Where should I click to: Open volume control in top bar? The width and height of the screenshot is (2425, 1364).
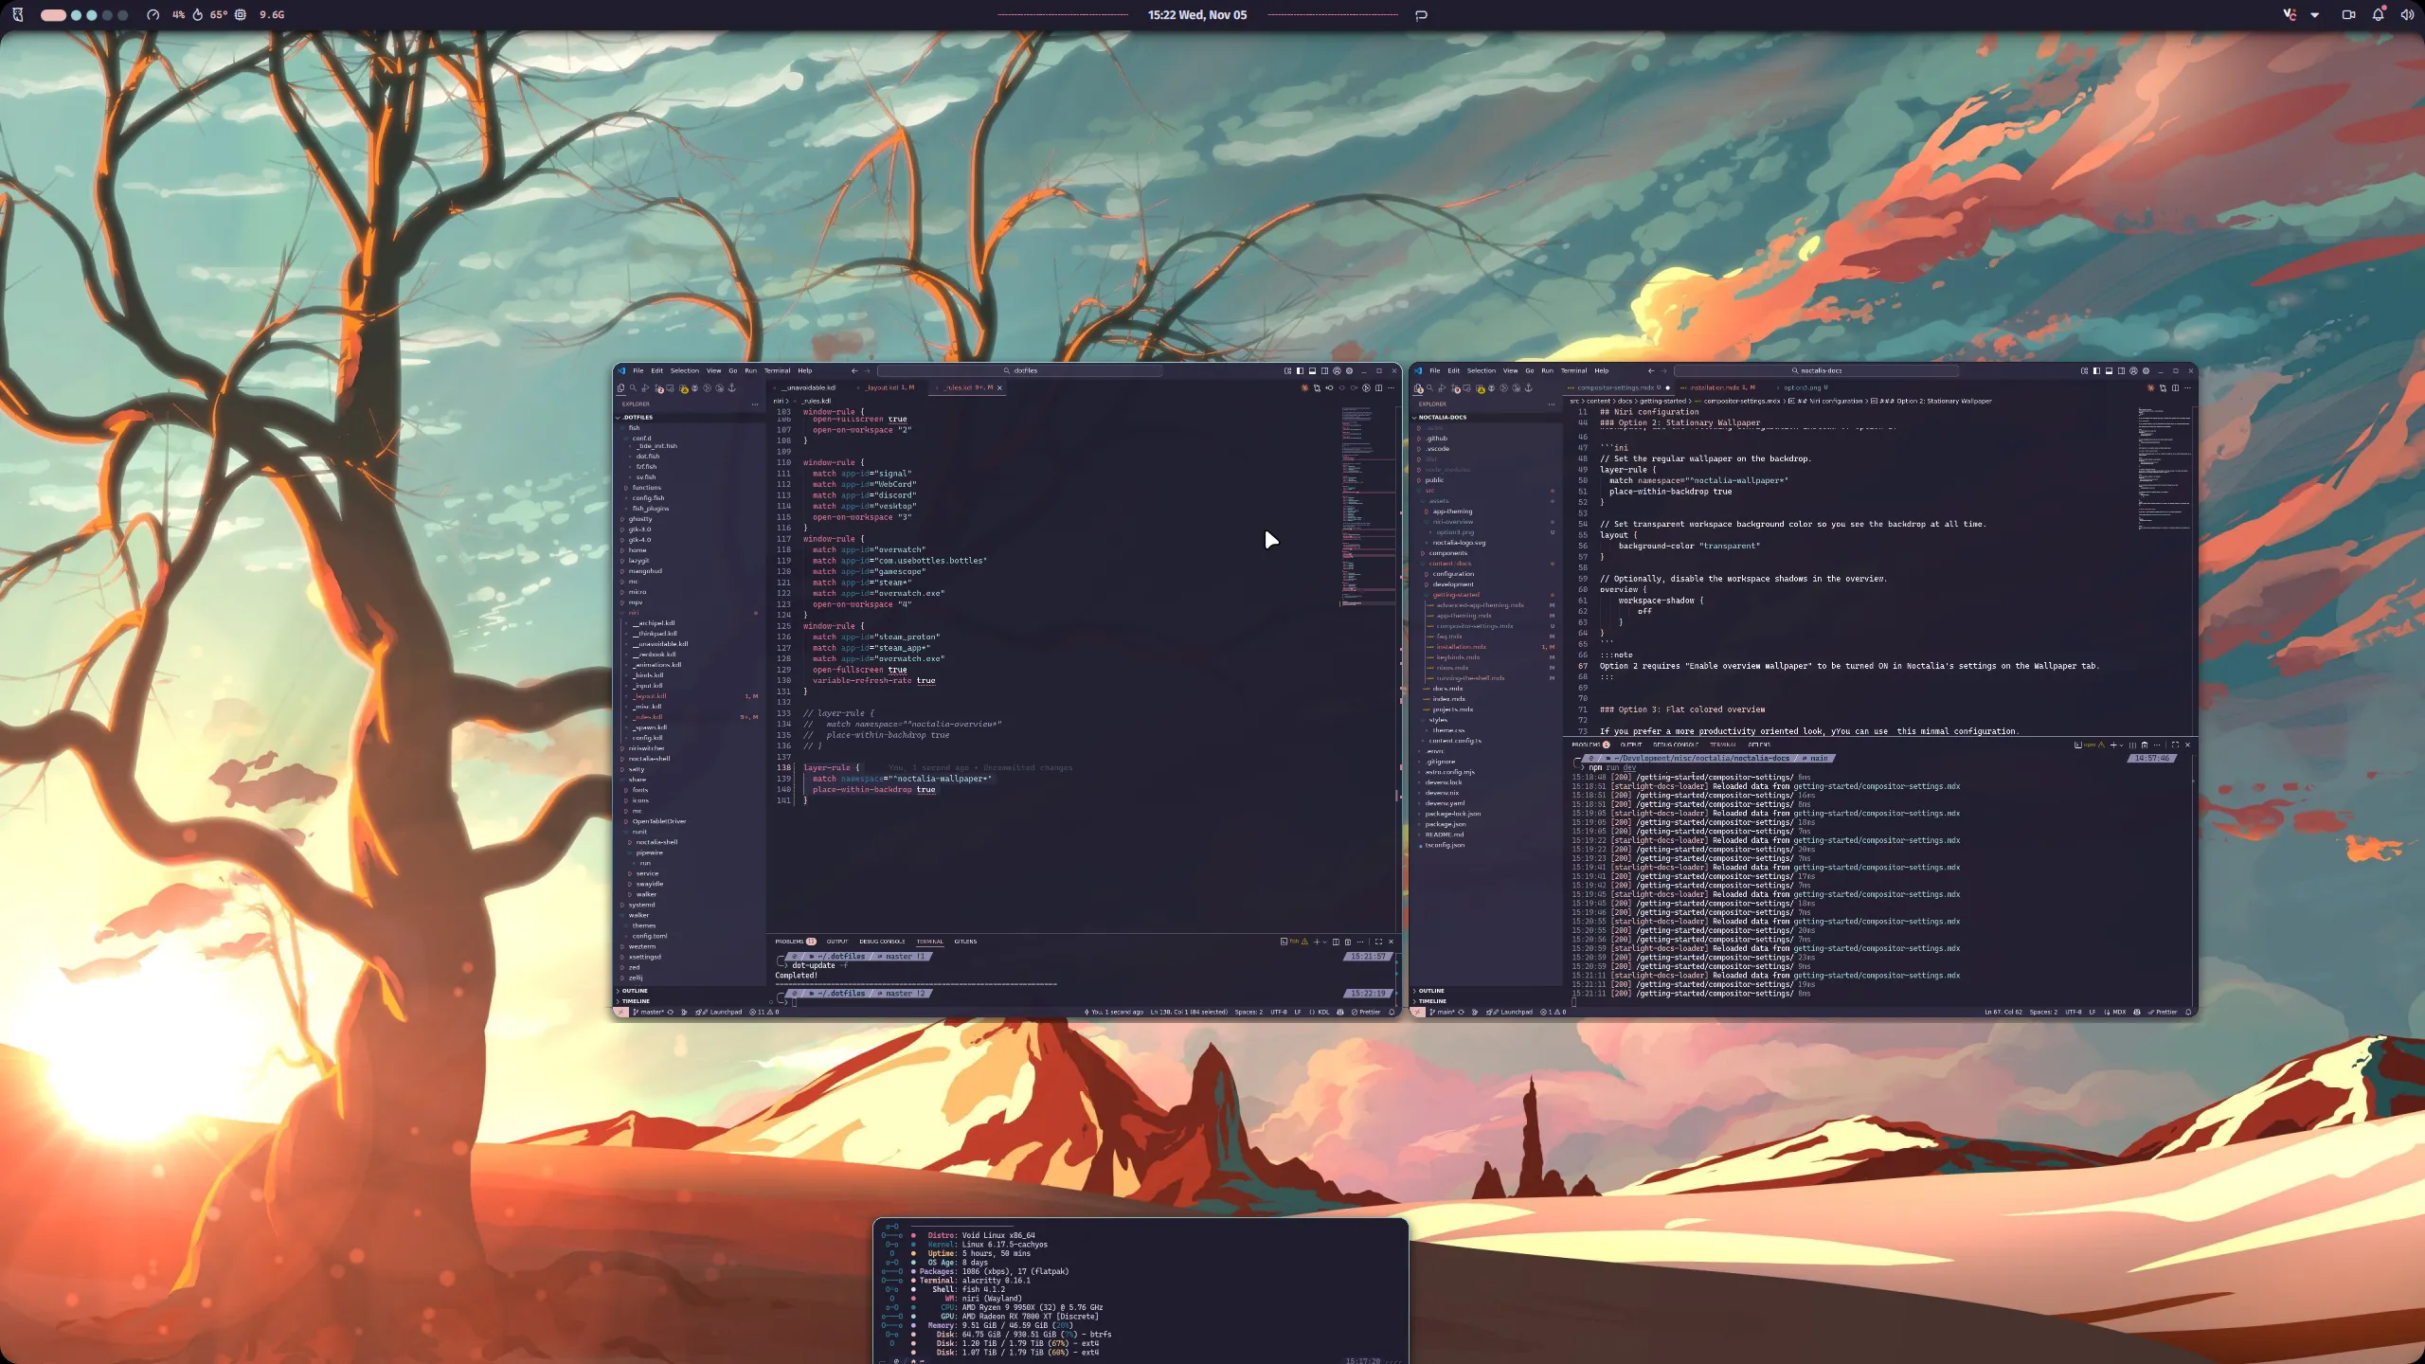pos(2407,14)
